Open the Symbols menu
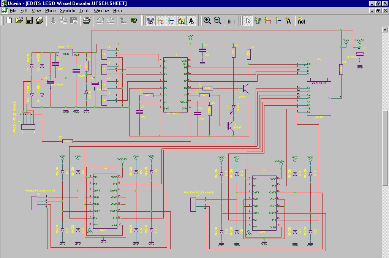Screen dimensions: 389x258 point(68,11)
